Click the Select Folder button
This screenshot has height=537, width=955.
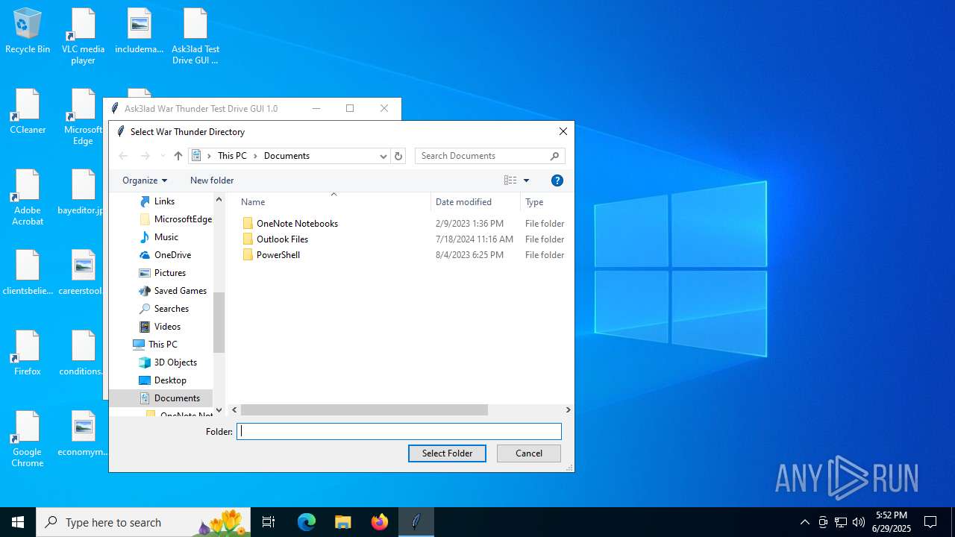click(x=447, y=453)
